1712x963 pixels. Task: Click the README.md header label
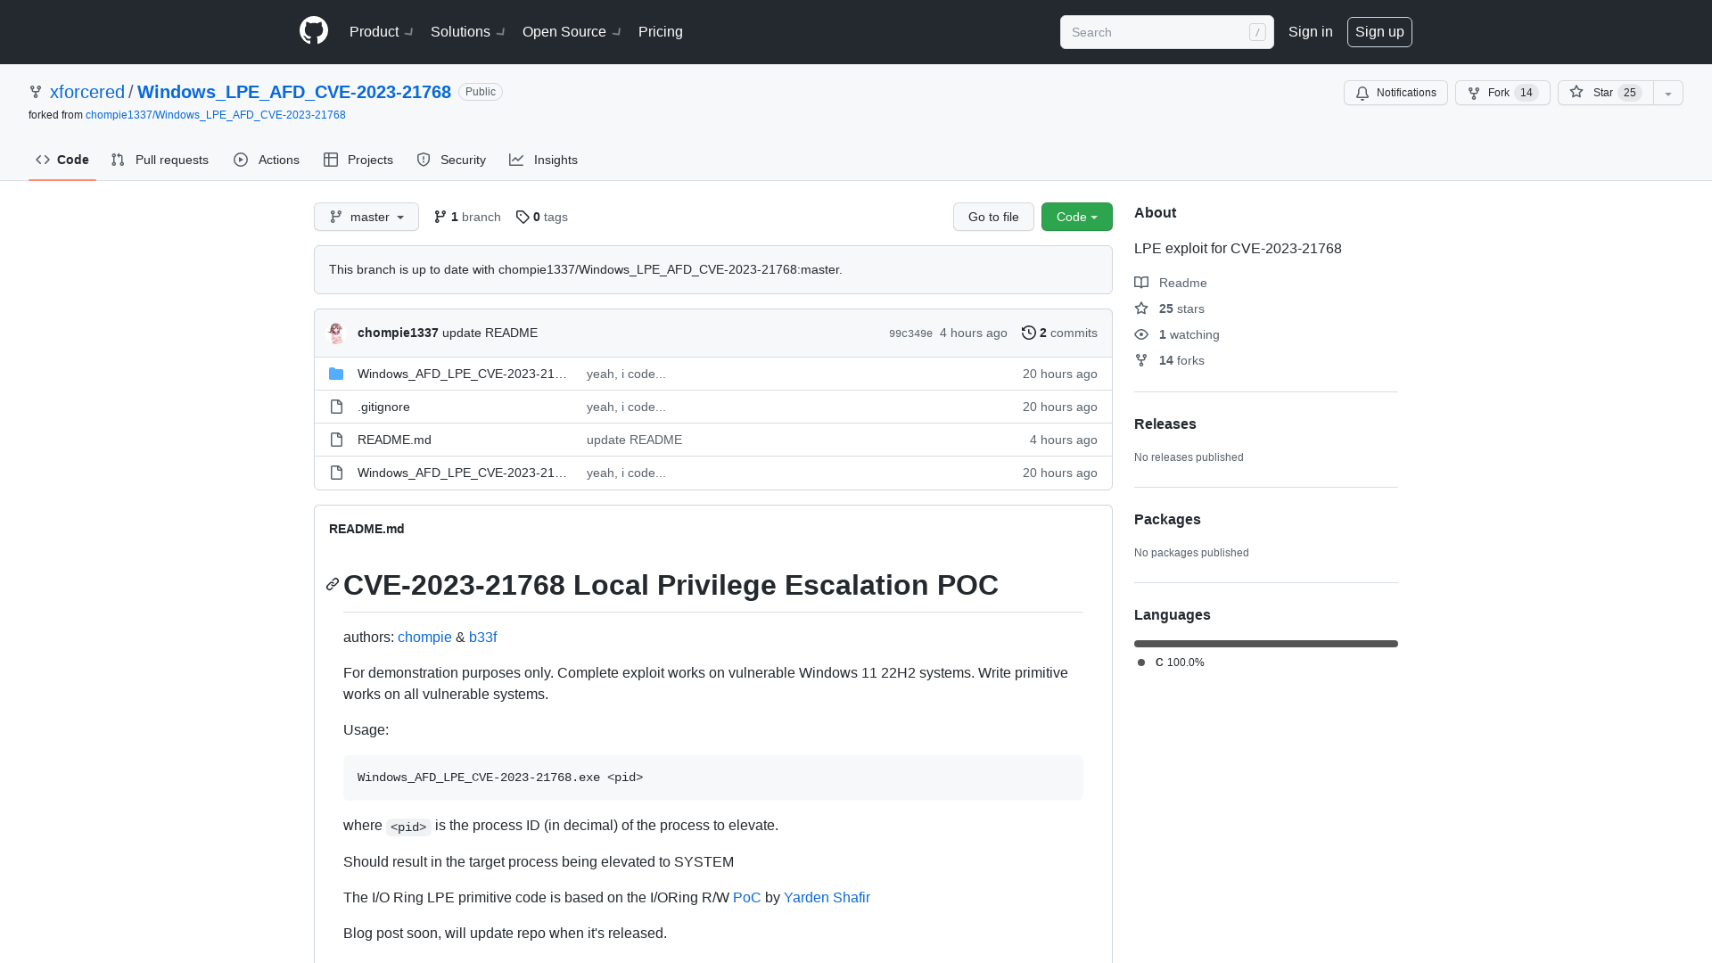pyautogui.click(x=366, y=529)
